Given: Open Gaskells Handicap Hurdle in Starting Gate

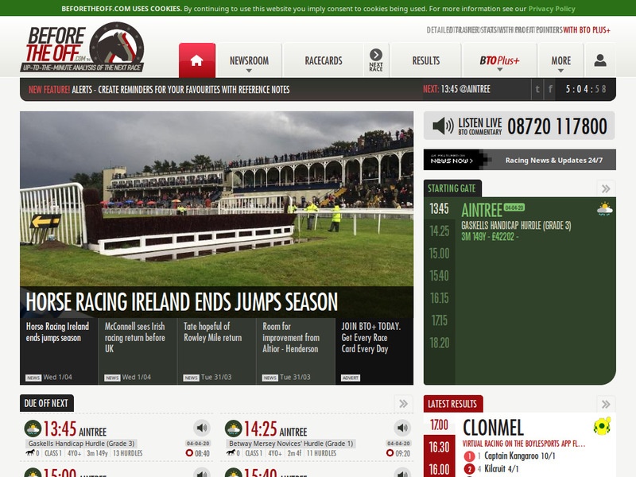Looking at the screenshot, I should click(x=516, y=226).
